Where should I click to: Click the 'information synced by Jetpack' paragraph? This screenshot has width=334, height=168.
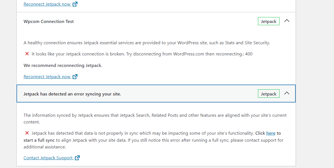pos(155,118)
